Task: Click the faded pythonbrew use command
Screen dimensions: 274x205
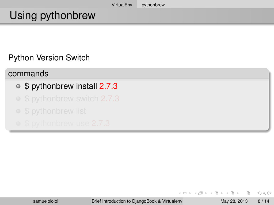Action: (x=67, y=123)
